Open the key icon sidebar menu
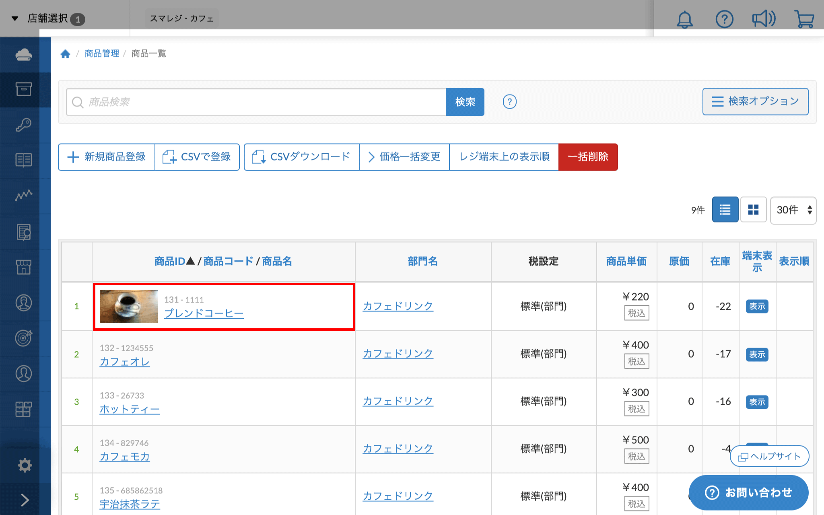Image resolution: width=824 pixels, height=515 pixels. [x=24, y=125]
